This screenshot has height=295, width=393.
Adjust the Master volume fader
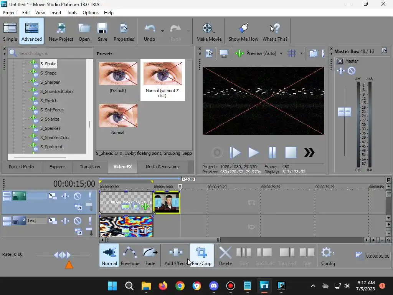pos(344,112)
